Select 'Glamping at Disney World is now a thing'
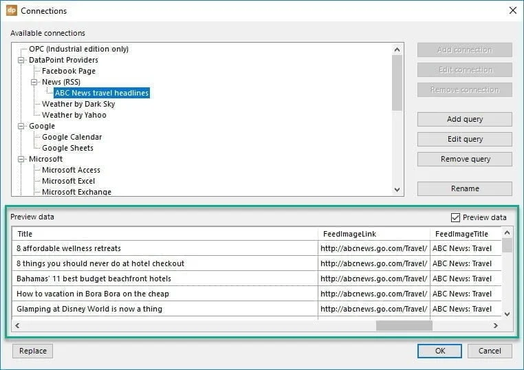The width and height of the screenshot is (524, 370). point(165,309)
